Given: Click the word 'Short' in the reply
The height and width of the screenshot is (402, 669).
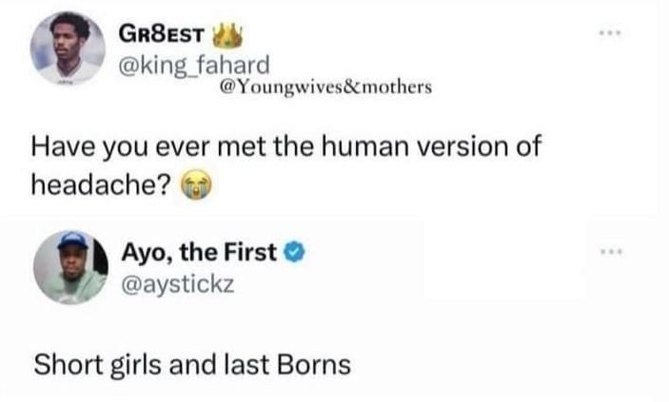Looking at the screenshot, I should [x=63, y=364].
